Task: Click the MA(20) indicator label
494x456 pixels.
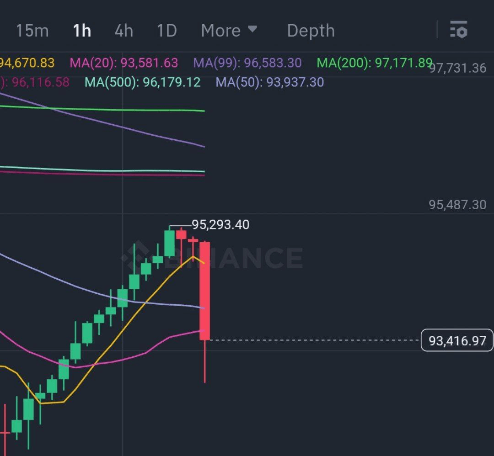Action: pyautogui.click(x=123, y=63)
